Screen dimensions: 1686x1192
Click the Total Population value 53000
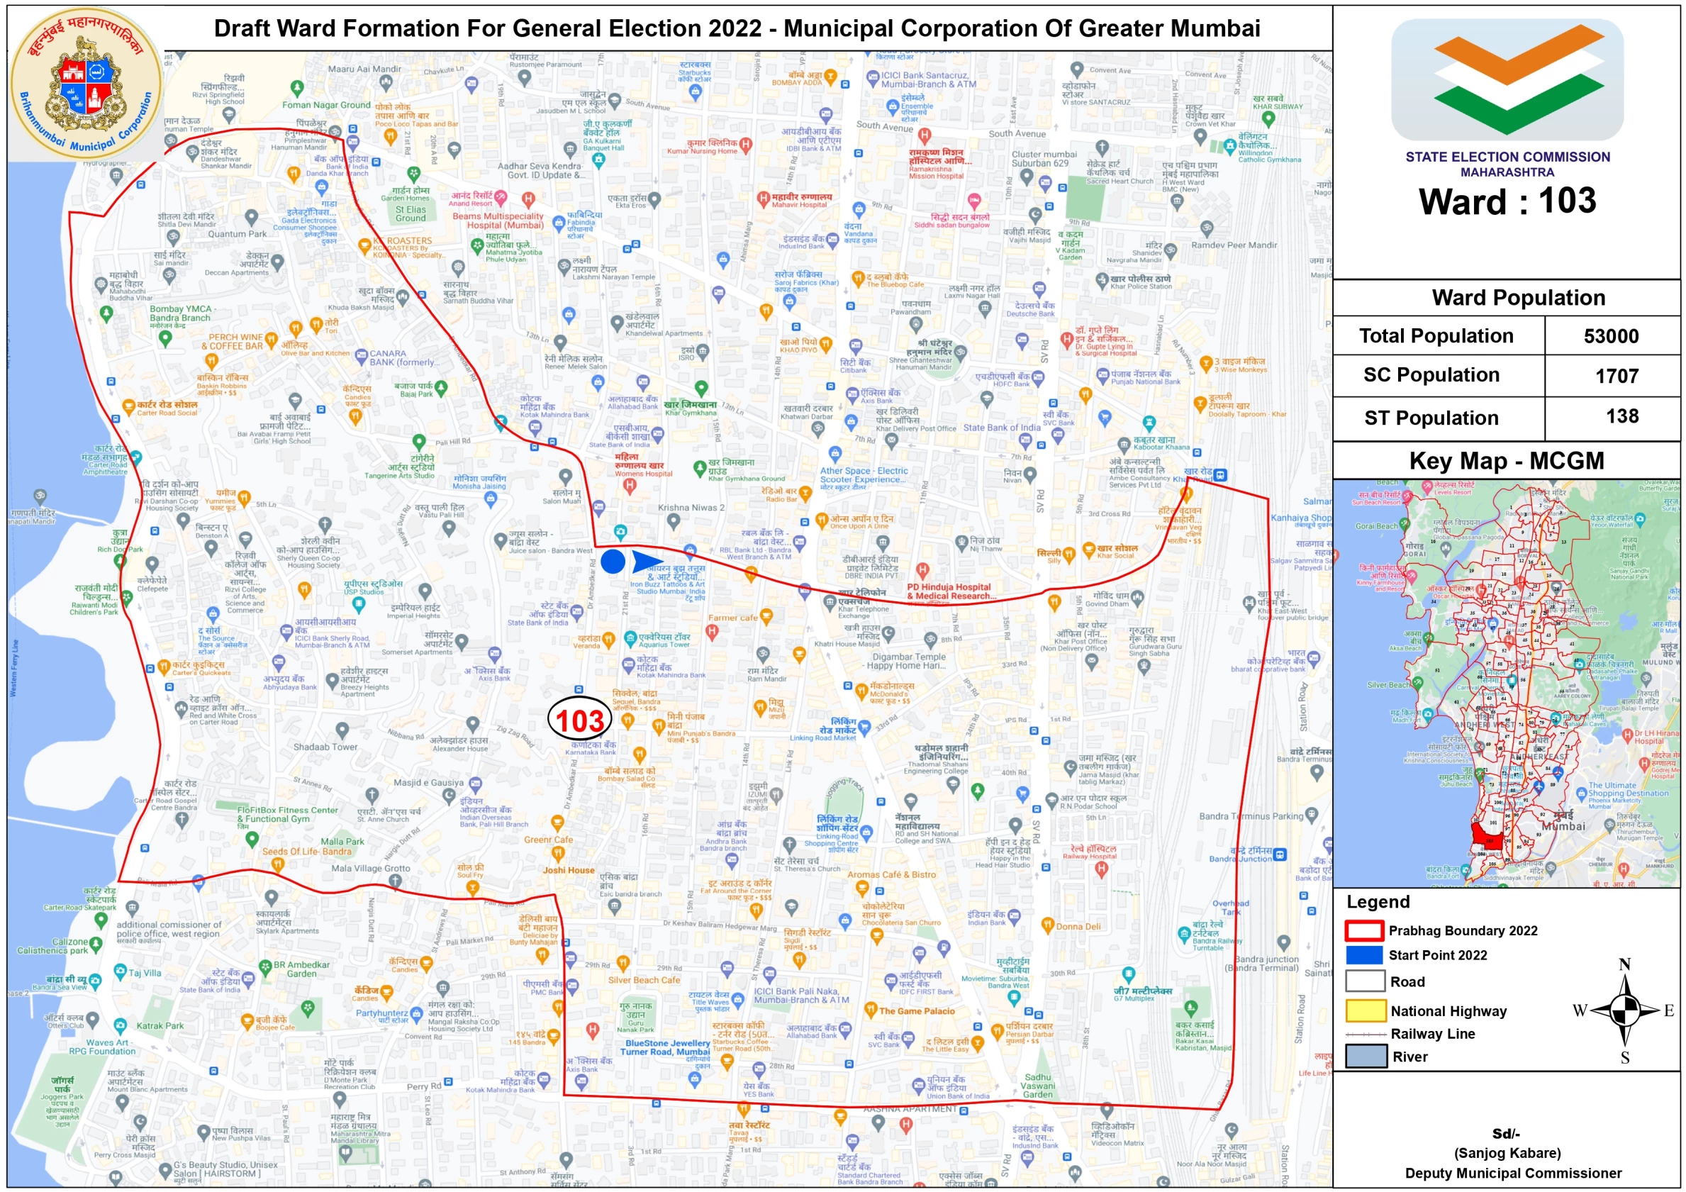1610,336
